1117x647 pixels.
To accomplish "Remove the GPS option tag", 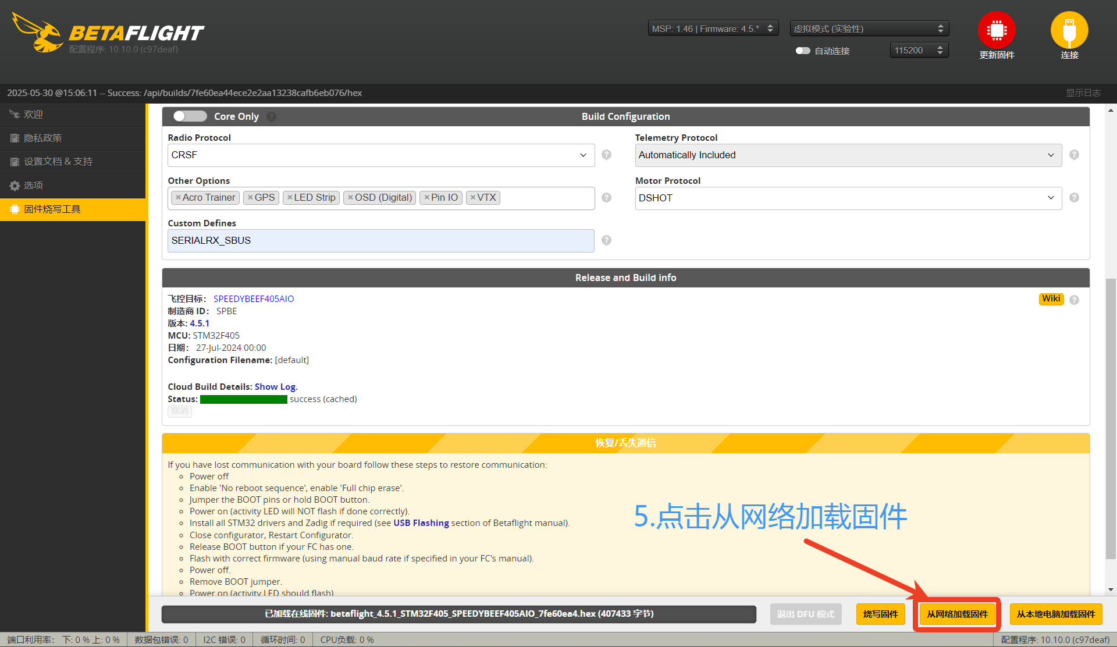I will tap(250, 197).
